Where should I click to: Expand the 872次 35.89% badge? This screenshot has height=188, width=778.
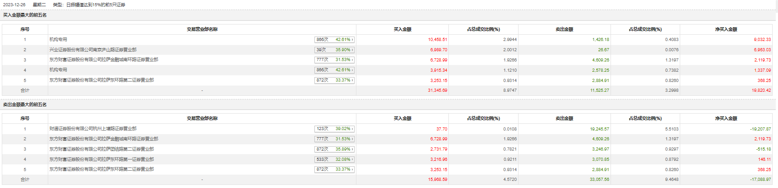coord(334,149)
